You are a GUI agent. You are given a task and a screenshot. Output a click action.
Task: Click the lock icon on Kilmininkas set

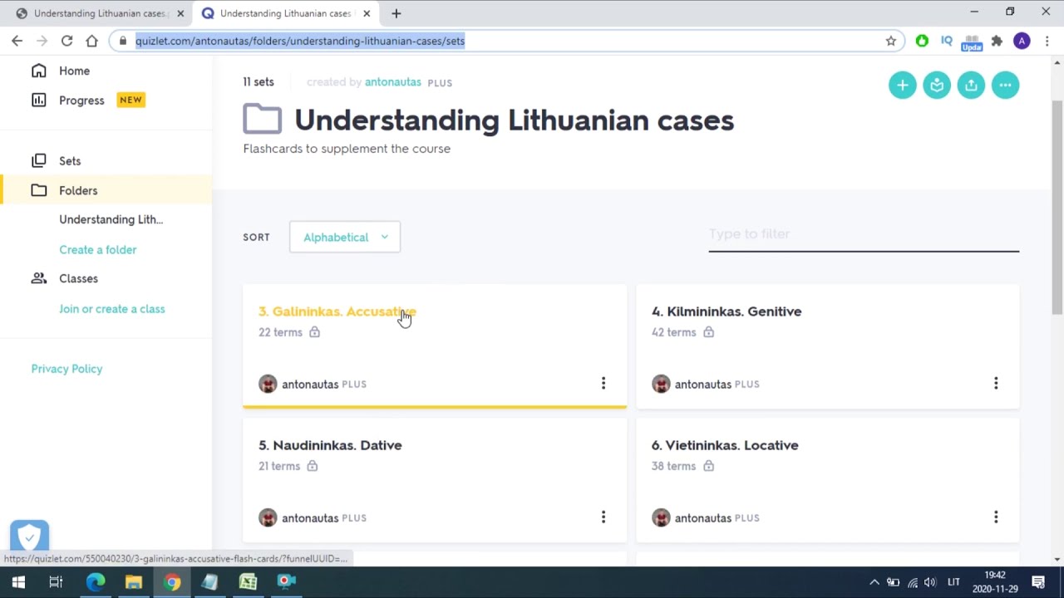pyautogui.click(x=708, y=332)
